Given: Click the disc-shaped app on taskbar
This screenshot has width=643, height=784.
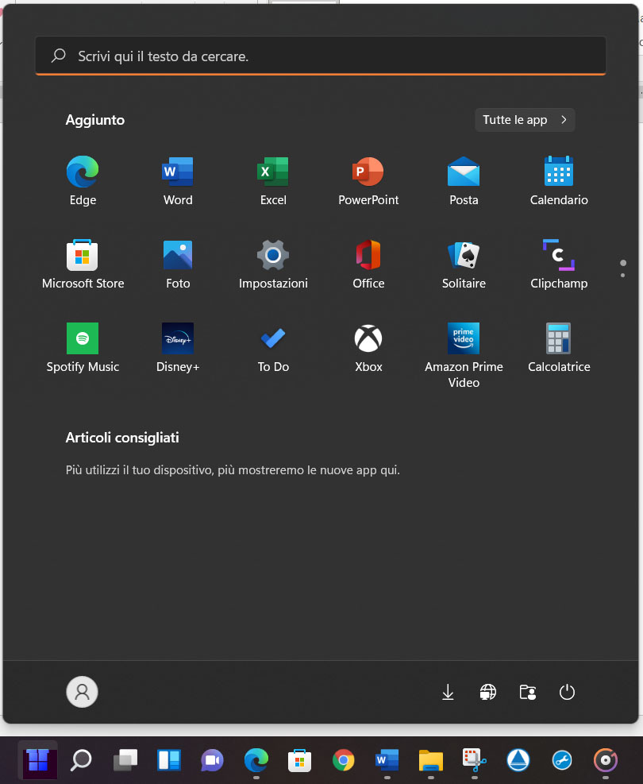Looking at the screenshot, I should click(606, 760).
